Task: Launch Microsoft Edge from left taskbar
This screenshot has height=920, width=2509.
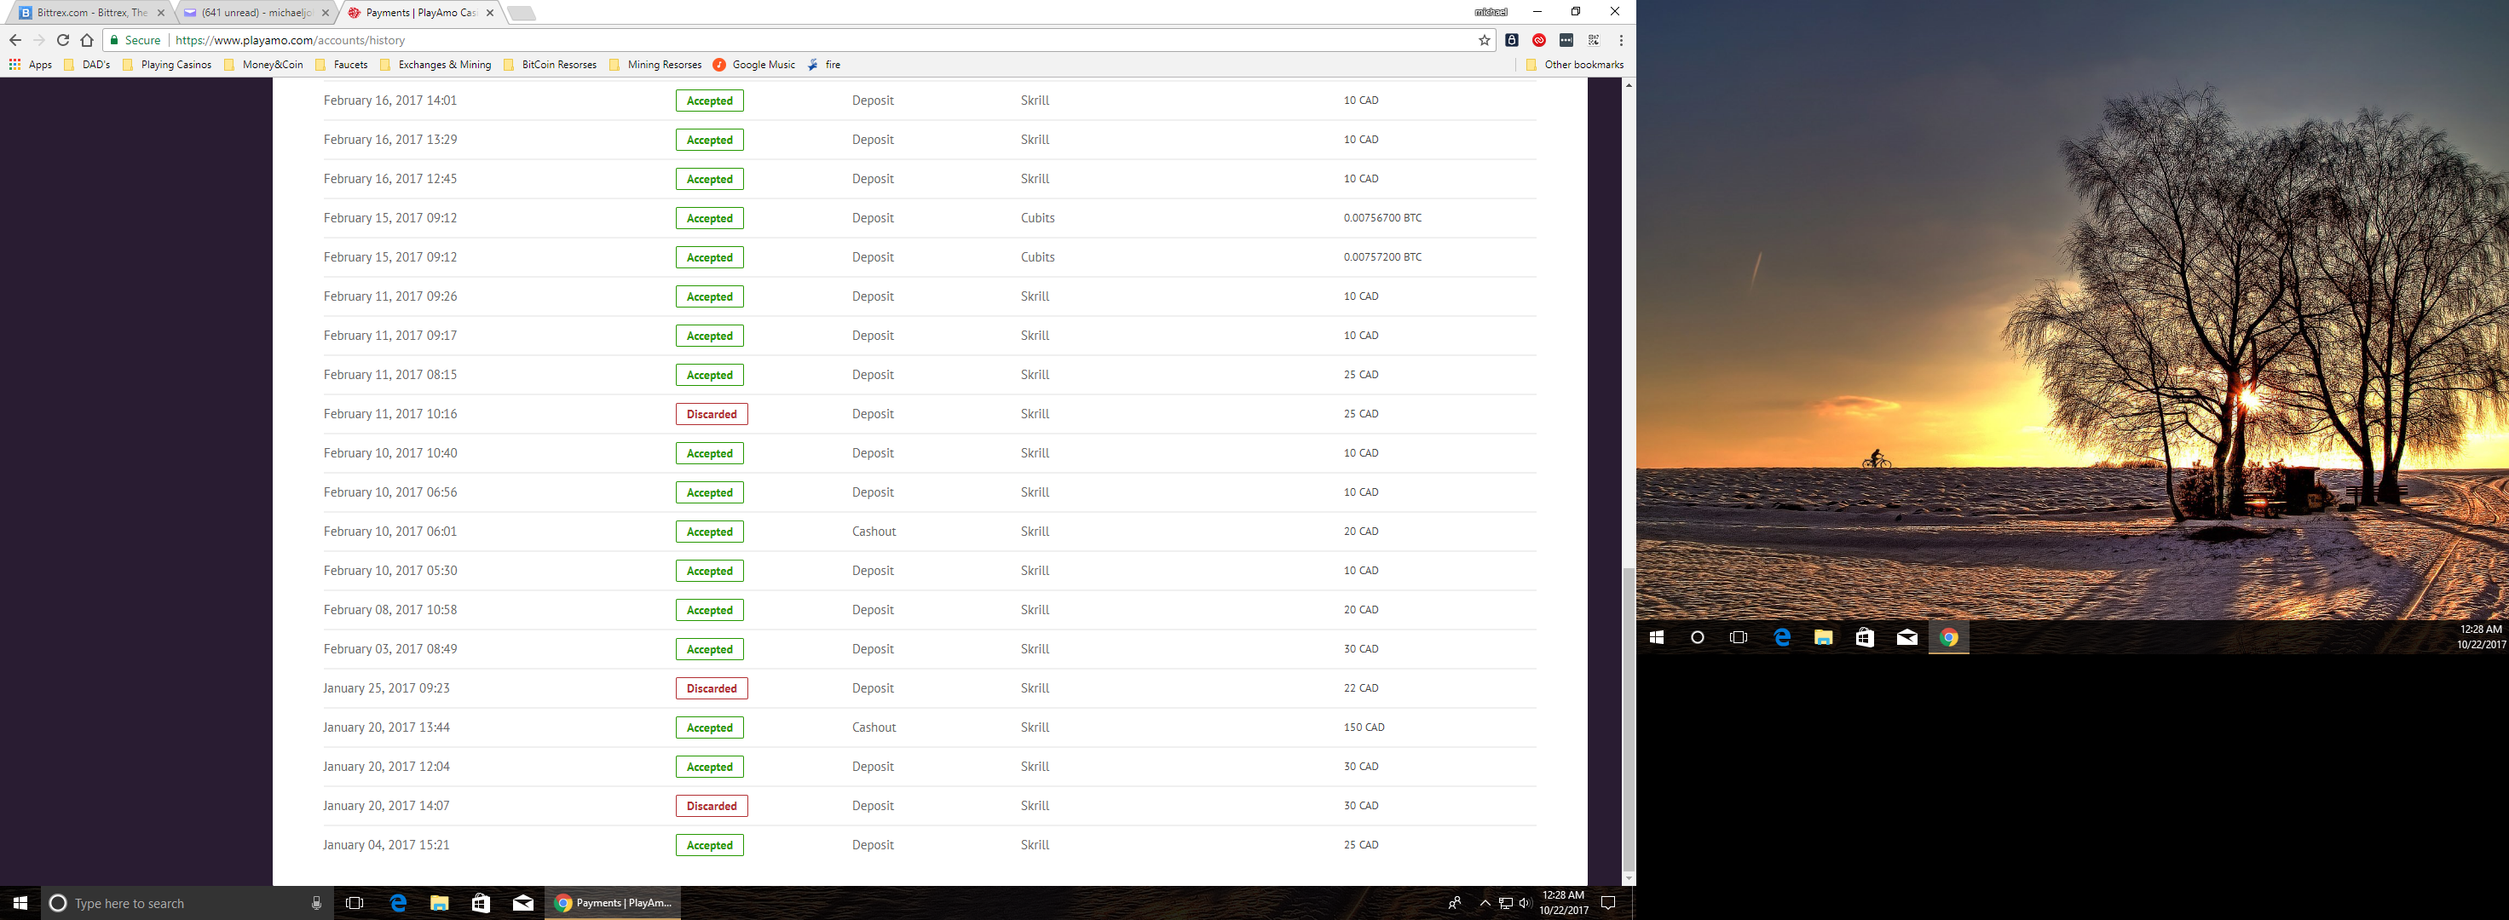Action: pos(397,904)
